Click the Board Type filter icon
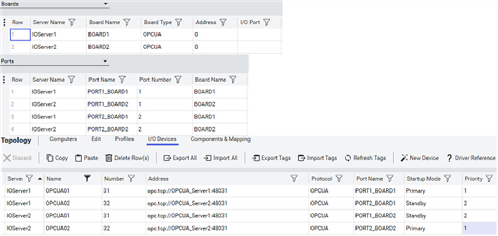Image resolution: width=498 pixels, height=236 pixels. pos(179,22)
